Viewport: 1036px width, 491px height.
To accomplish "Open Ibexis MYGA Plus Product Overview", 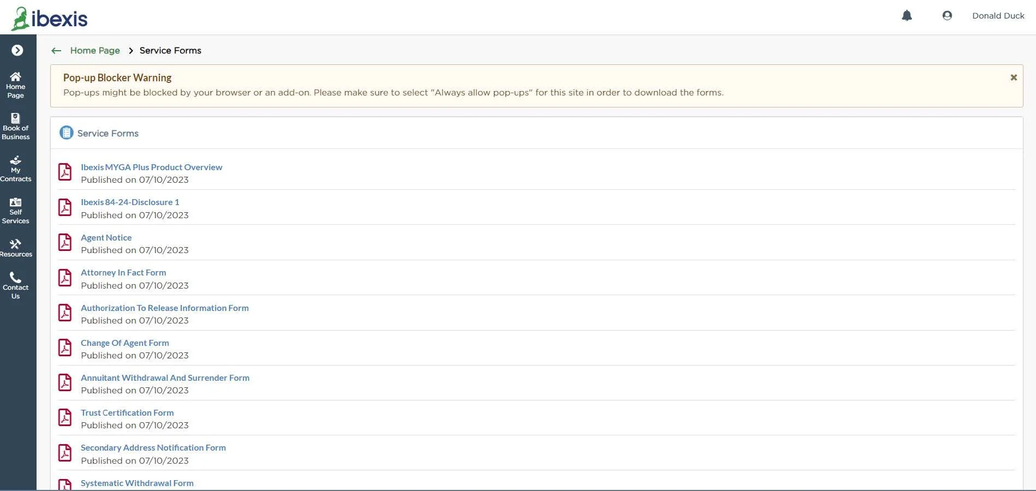I will 151,167.
